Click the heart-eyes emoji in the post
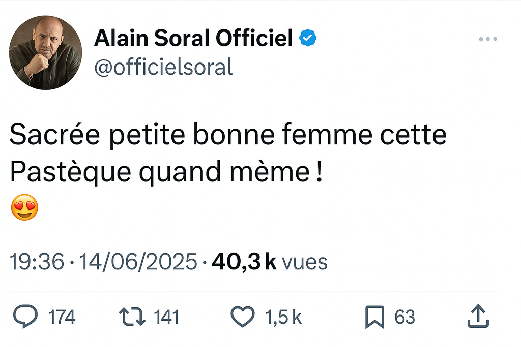The image size is (521, 347). (24, 209)
